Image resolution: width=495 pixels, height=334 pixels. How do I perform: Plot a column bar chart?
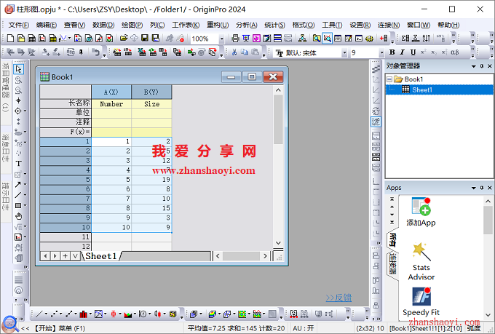[83, 314]
